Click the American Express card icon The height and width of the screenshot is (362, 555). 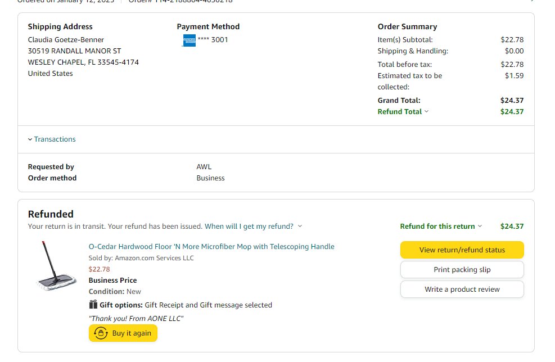(189, 40)
